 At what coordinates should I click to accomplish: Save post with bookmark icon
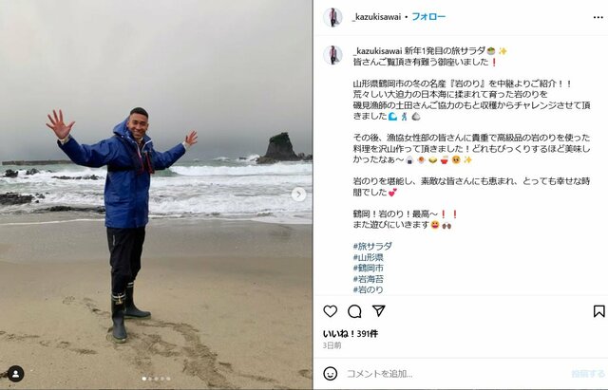pos(598,311)
